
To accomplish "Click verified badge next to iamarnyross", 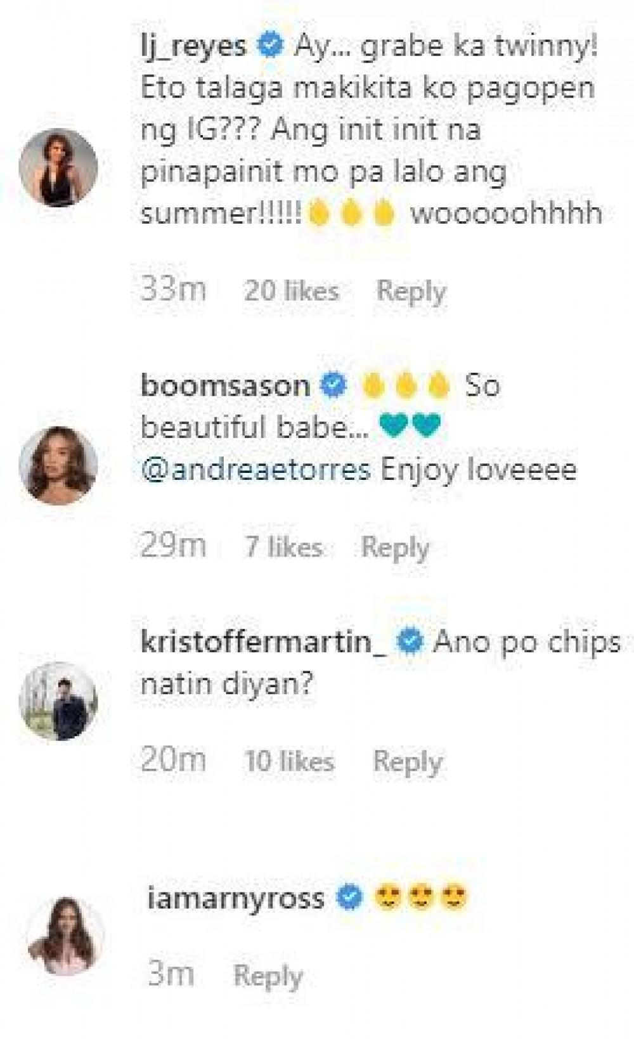I will [x=349, y=898].
